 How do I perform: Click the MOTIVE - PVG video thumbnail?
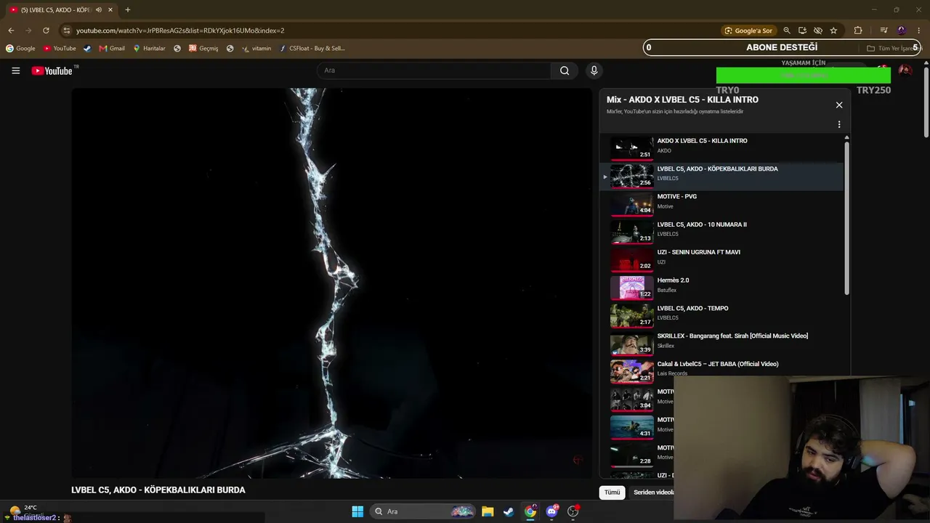point(631,204)
